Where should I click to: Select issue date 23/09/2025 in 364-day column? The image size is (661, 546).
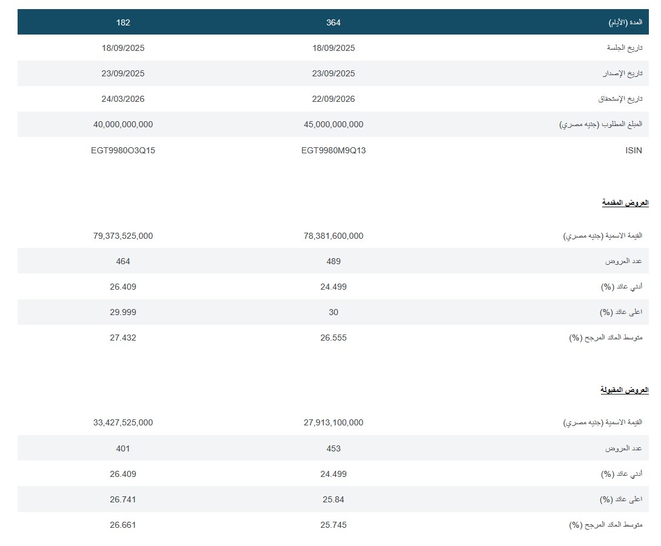tap(334, 73)
